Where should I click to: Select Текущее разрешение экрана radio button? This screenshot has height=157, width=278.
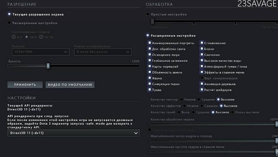(x=10, y=14)
